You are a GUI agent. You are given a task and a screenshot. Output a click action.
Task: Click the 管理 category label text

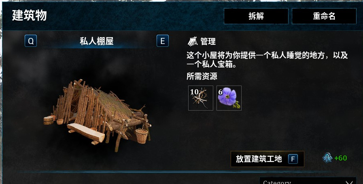point(208,42)
